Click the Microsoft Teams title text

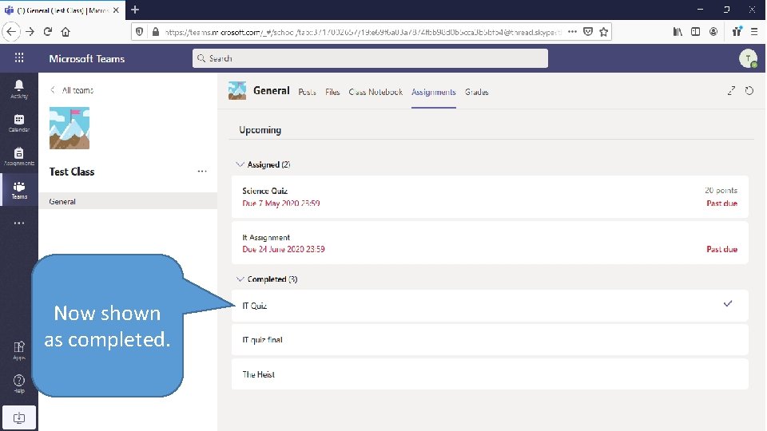tap(86, 58)
